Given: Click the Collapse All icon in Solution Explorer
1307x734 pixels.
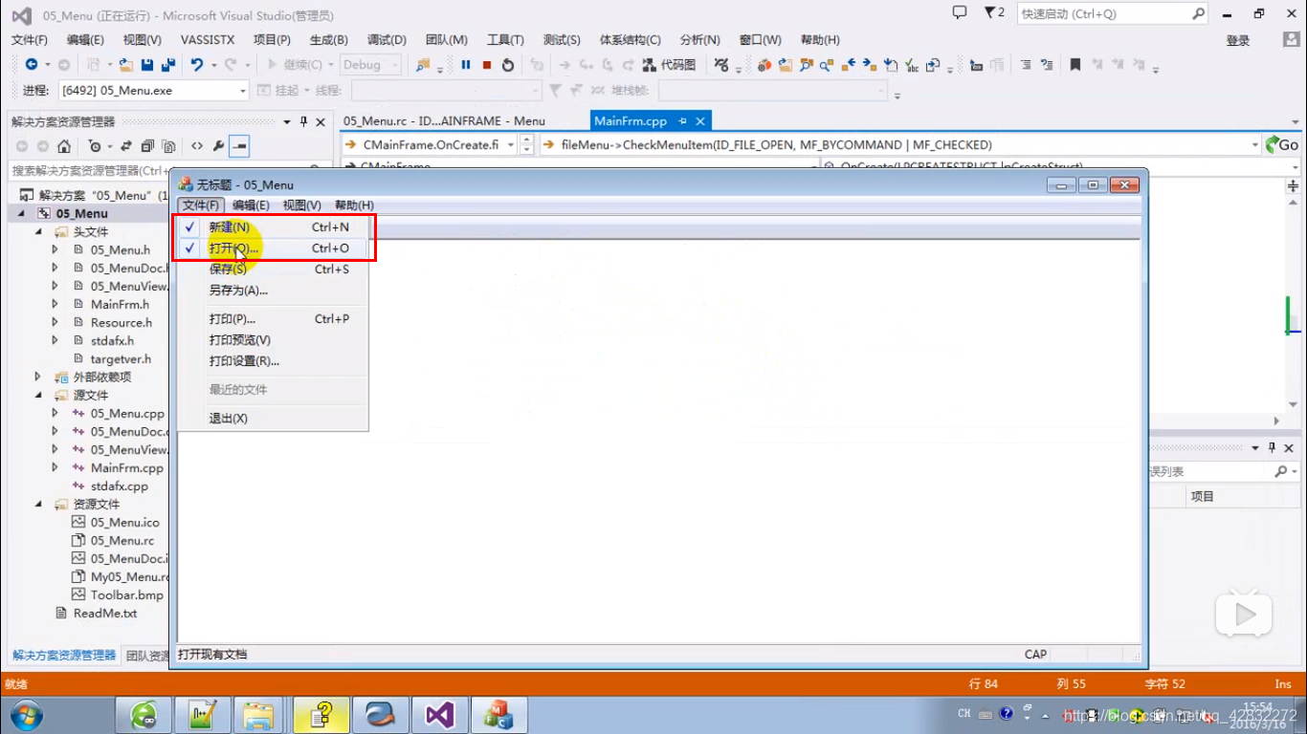Looking at the screenshot, I should pyautogui.click(x=147, y=146).
